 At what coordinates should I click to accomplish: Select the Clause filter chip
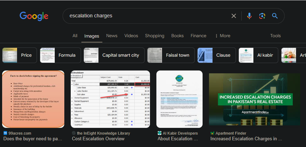click(x=217, y=55)
